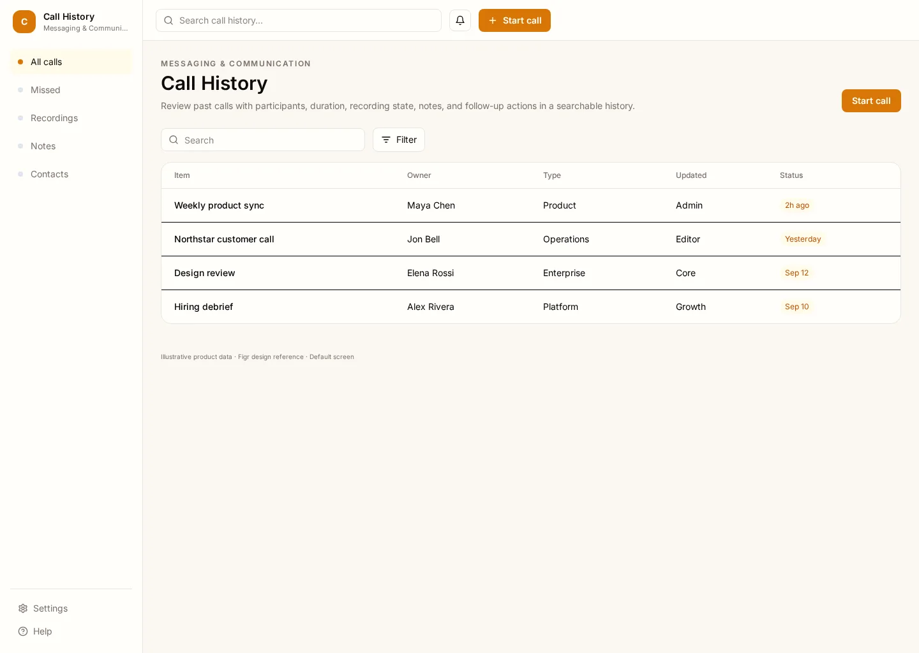The image size is (919, 653).
Task: Click the Editor cell
Action: click(x=688, y=239)
